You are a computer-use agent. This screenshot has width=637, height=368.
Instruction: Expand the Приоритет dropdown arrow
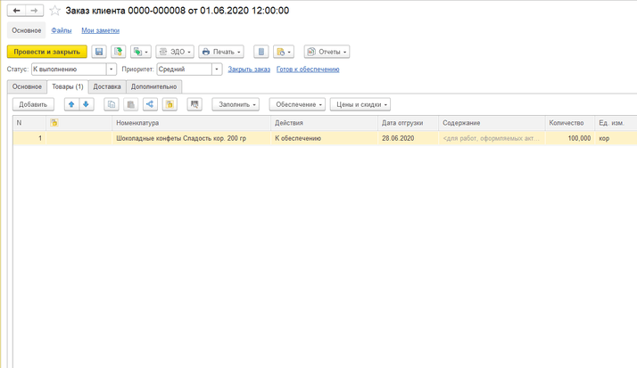(x=217, y=69)
